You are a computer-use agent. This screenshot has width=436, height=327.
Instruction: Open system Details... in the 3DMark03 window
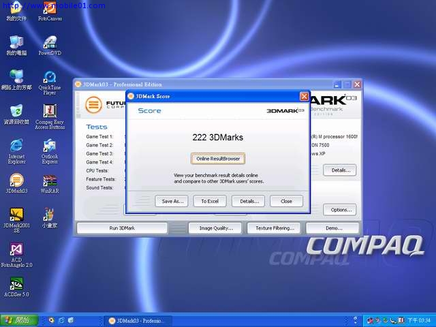[340, 170]
